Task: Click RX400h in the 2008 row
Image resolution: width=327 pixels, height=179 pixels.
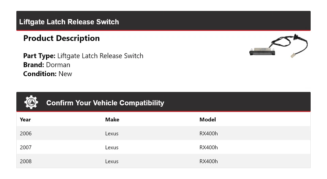Action: pos(208,161)
